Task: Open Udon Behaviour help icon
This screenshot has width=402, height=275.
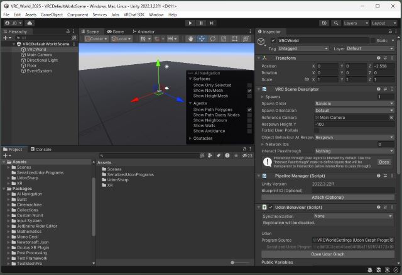Action: pos(378,207)
